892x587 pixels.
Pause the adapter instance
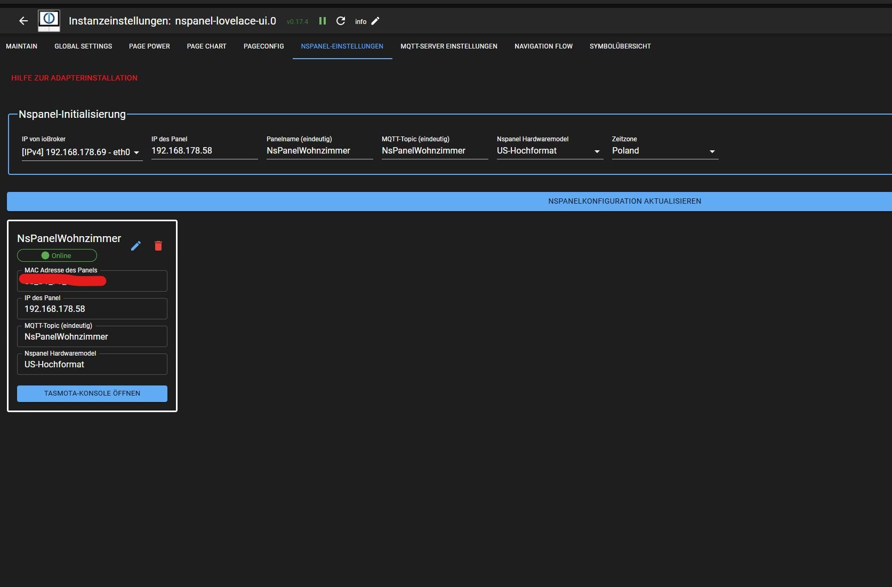click(323, 21)
